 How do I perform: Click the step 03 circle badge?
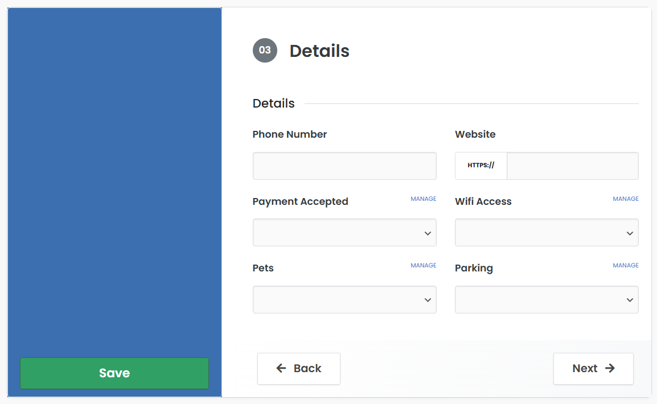pos(265,51)
